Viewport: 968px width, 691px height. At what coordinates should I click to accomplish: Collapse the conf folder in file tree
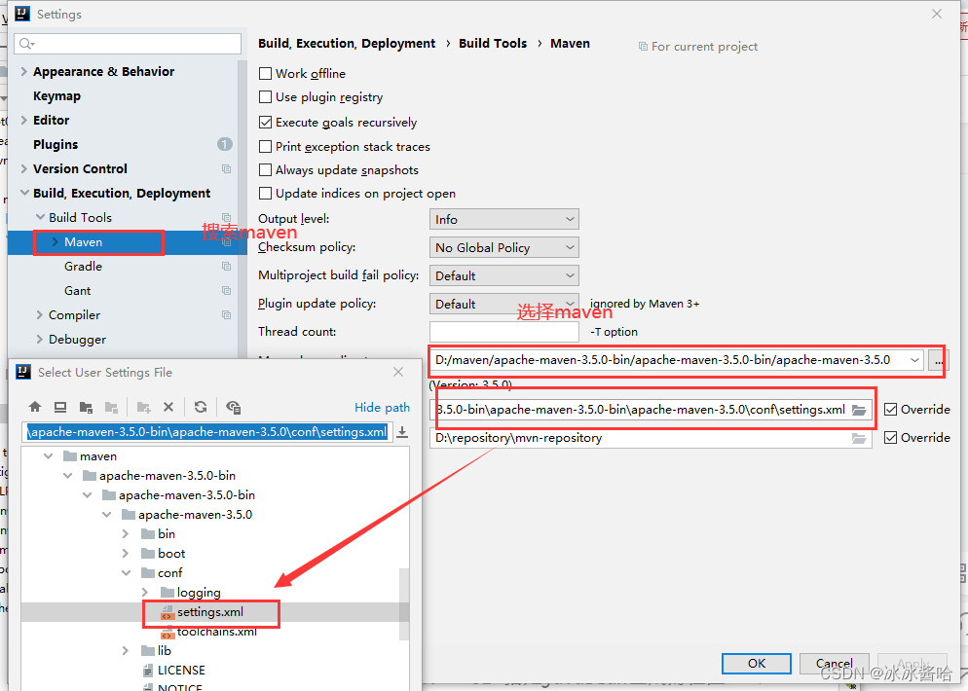pyautogui.click(x=126, y=572)
